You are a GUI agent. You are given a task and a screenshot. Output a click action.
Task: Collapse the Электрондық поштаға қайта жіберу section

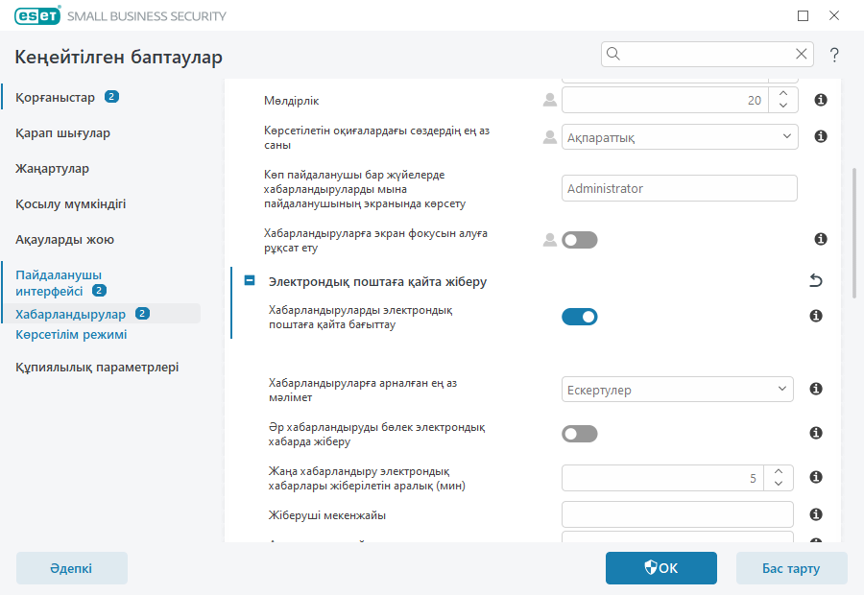coord(250,281)
